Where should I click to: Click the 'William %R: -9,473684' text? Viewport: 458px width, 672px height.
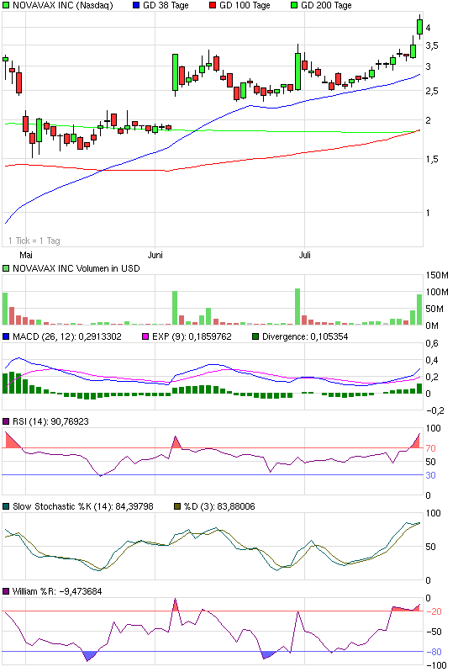pyautogui.click(x=57, y=591)
